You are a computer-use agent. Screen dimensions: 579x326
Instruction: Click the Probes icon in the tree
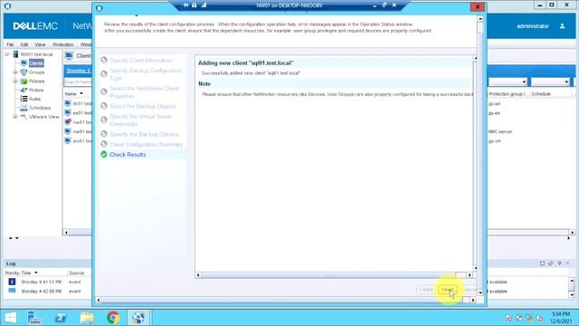click(x=24, y=90)
